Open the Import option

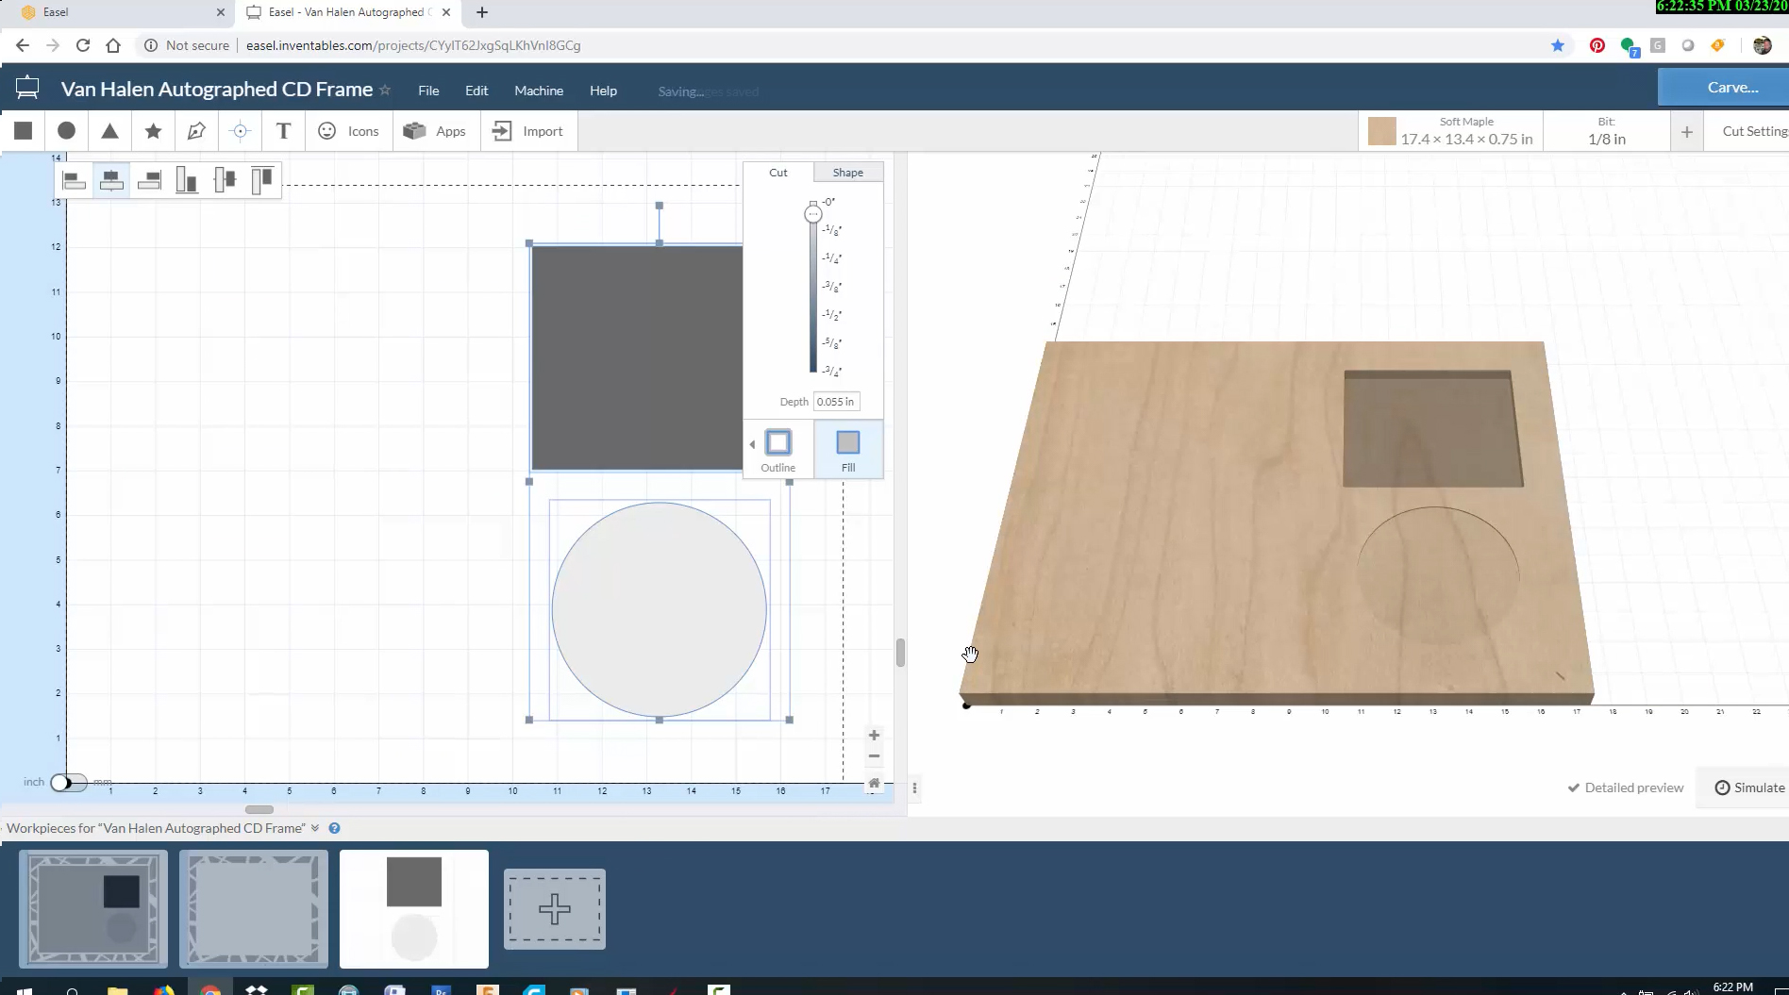click(x=528, y=131)
